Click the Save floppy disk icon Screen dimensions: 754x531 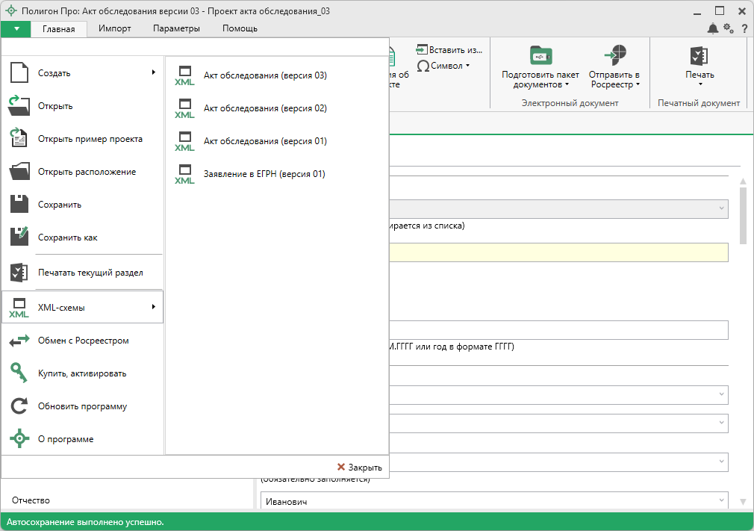(x=19, y=205)
